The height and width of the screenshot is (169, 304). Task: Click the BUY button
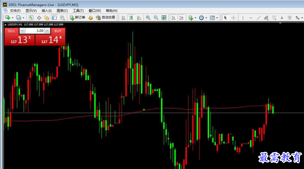[58, 31]
